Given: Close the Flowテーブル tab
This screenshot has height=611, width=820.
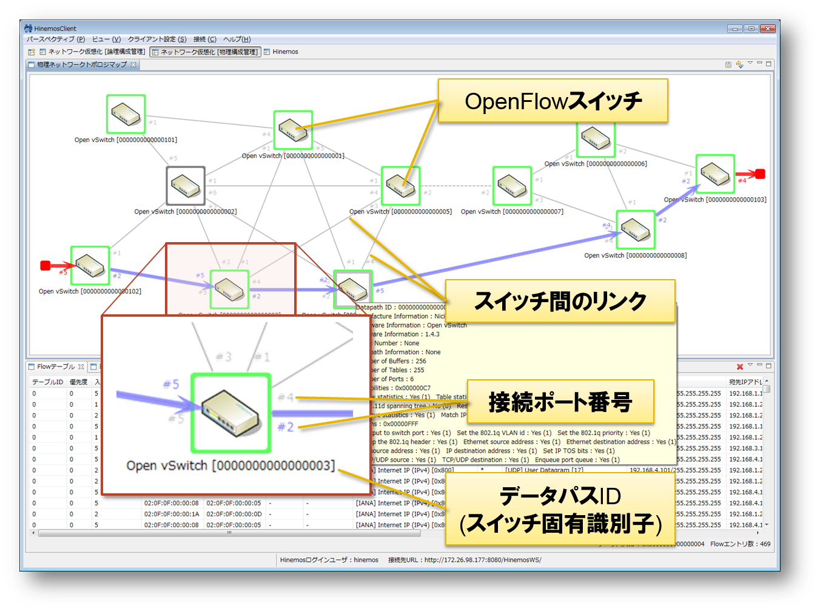Looking at the screenshot, I should 81,366.
